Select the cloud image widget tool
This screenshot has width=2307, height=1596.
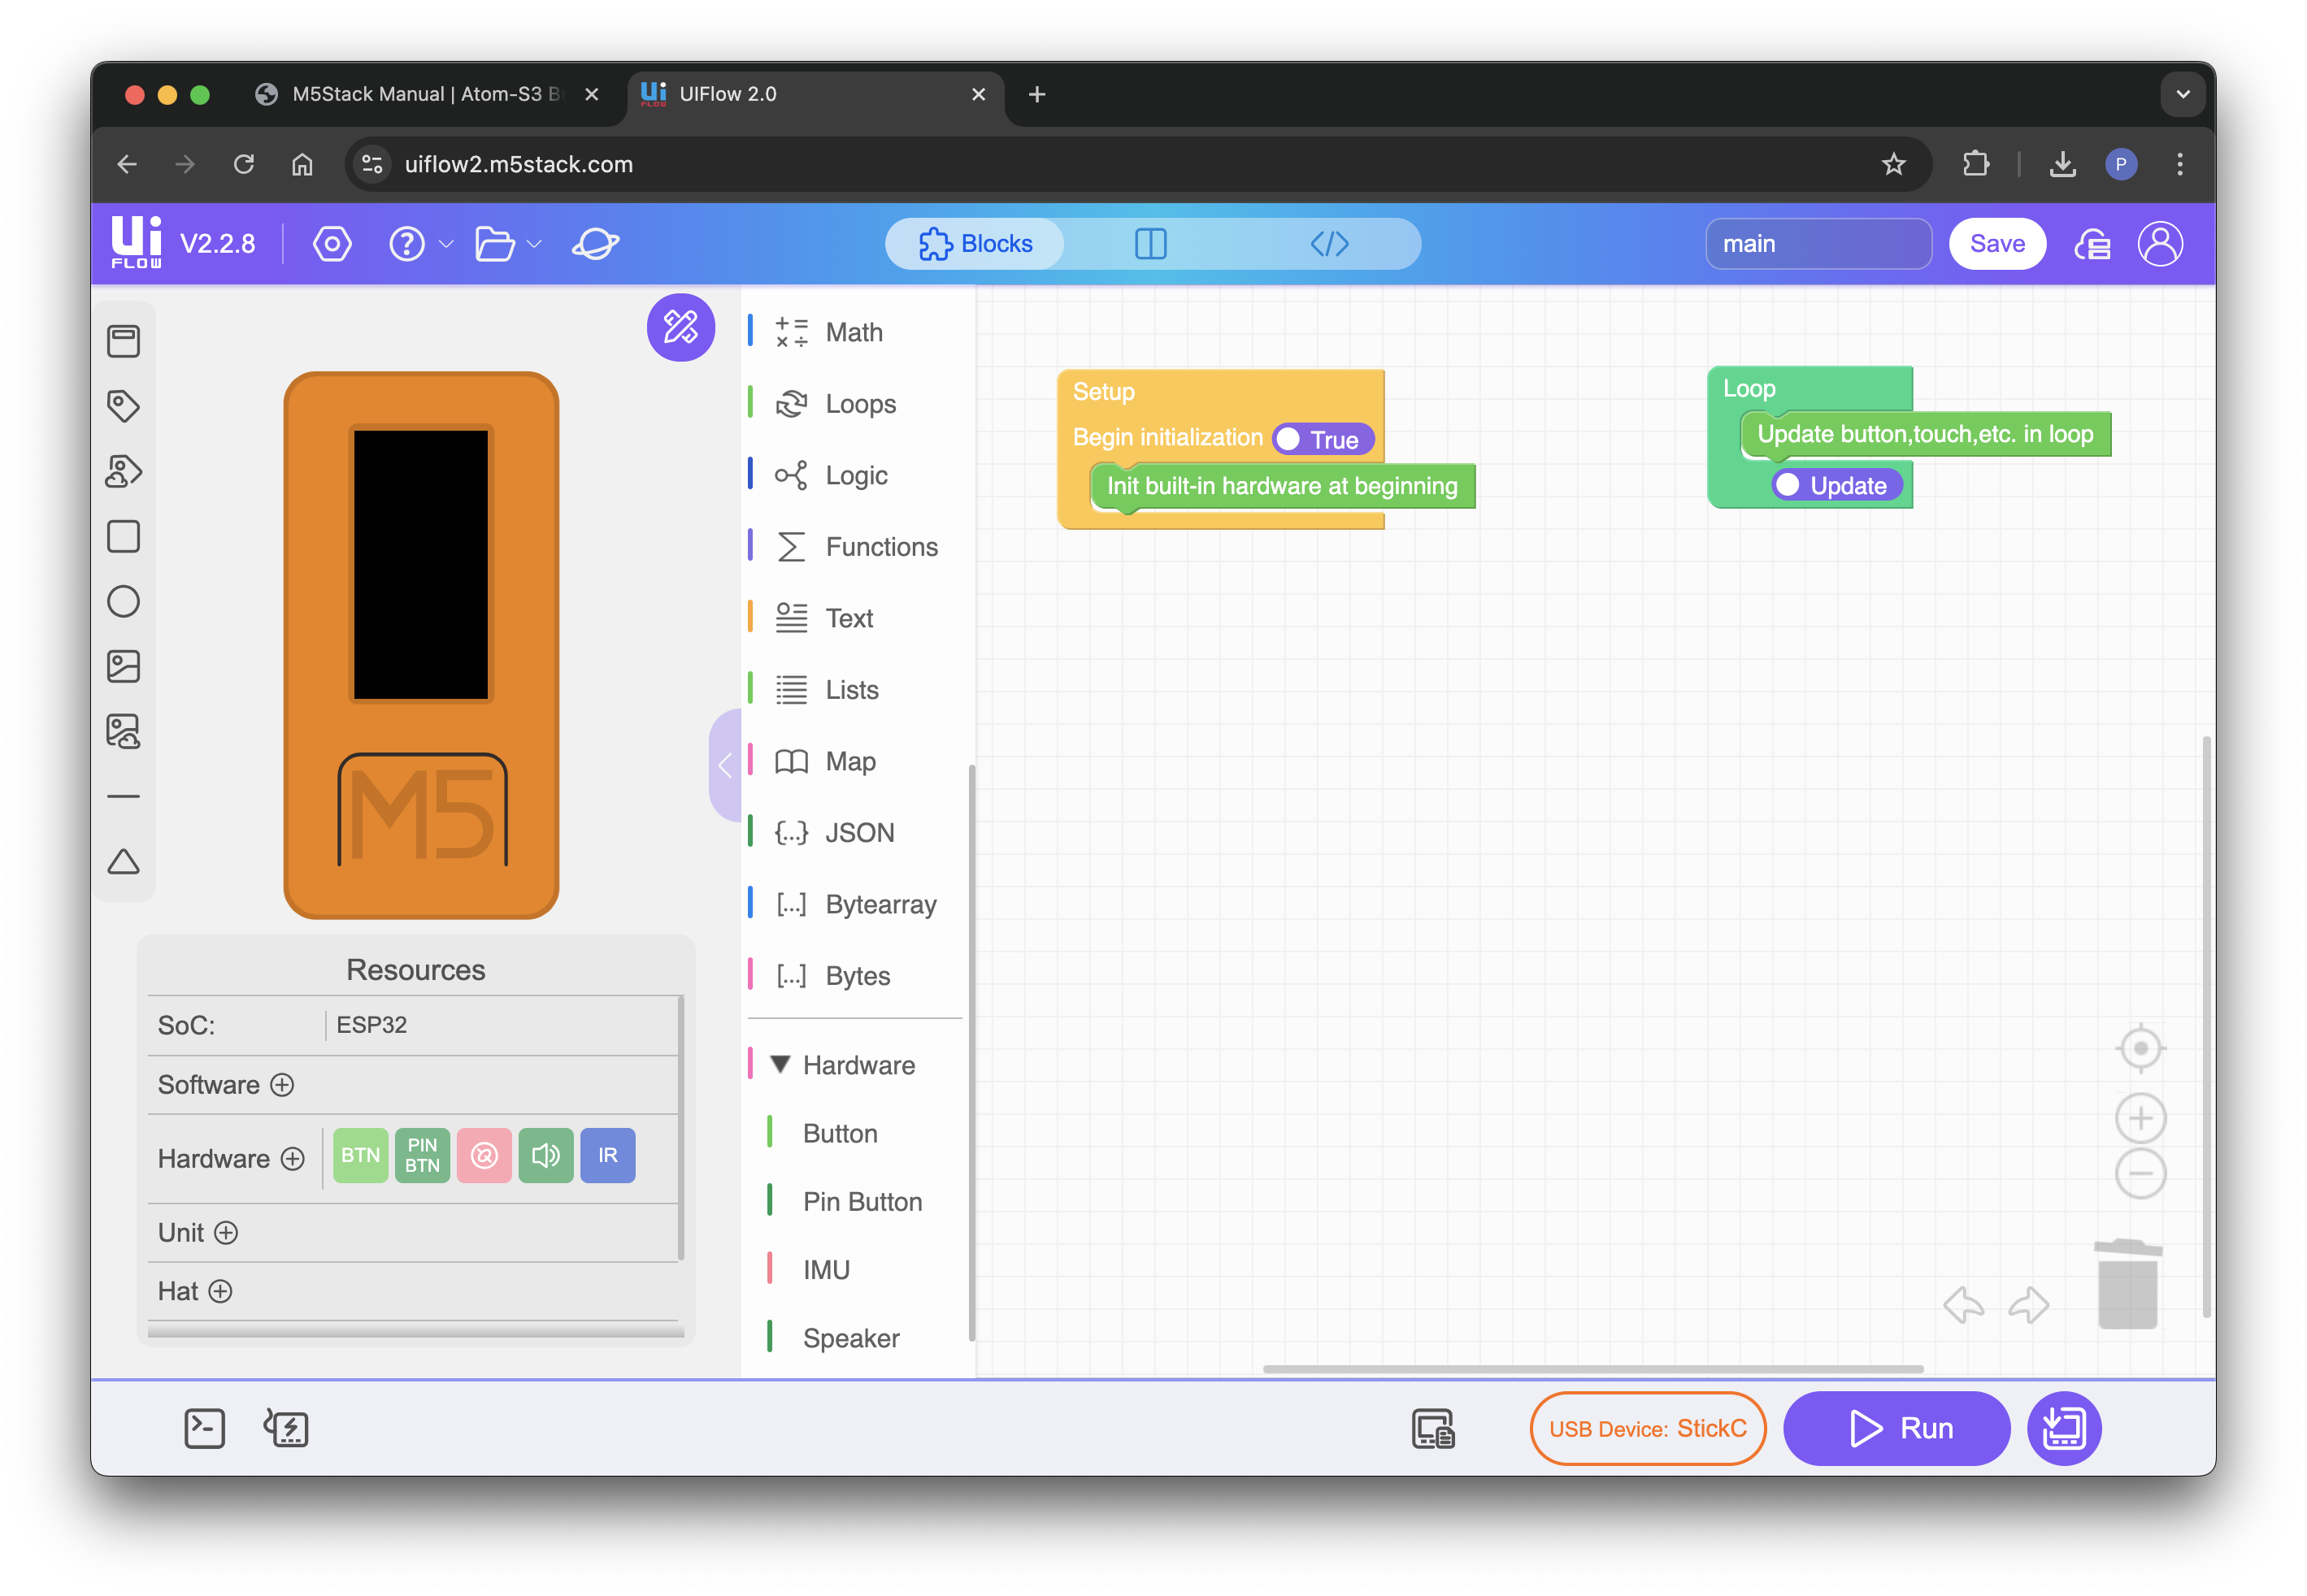pos(123,731)
